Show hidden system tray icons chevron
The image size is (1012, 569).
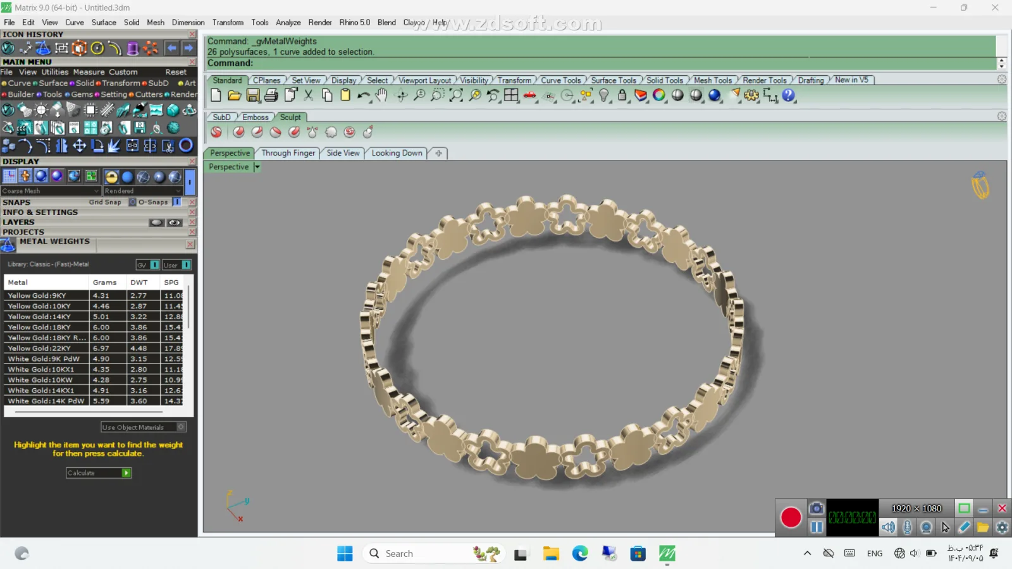tap(807, 553)
